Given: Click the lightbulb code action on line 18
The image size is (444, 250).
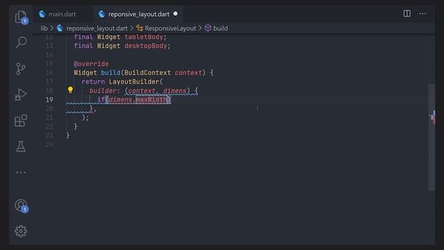Looking at the screenshot, I should coord(70,90).
